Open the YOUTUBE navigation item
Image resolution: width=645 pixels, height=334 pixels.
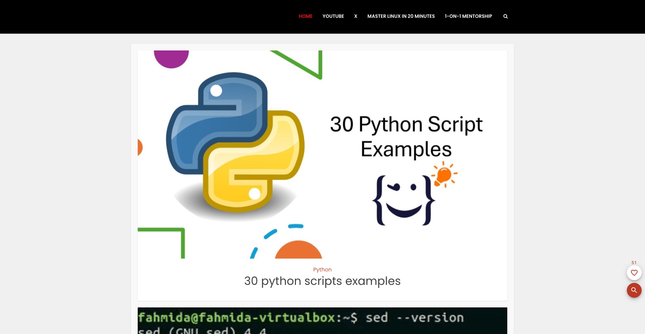click(333, 16)
